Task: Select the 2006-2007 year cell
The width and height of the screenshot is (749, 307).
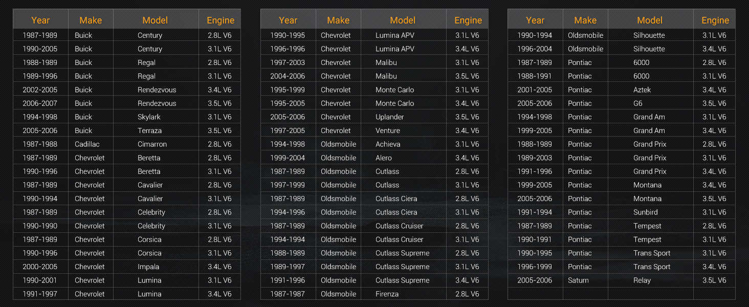Action: click(x=40, y=103)
